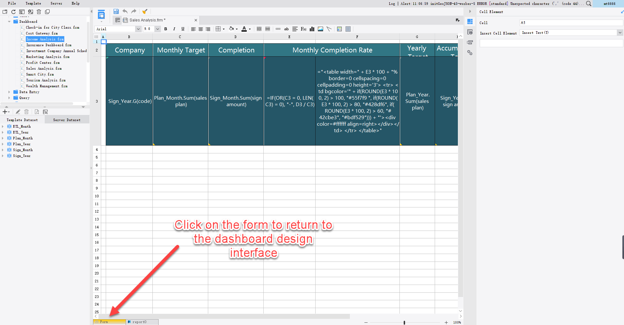Select the format painter toolbar icon

coord(145,11)
